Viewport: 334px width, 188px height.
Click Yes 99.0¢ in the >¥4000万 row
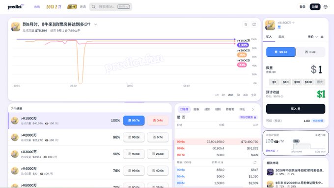[x=134, y=171]
